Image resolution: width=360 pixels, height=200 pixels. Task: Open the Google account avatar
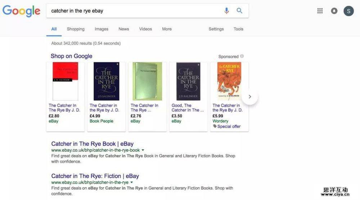click(348, 11)
